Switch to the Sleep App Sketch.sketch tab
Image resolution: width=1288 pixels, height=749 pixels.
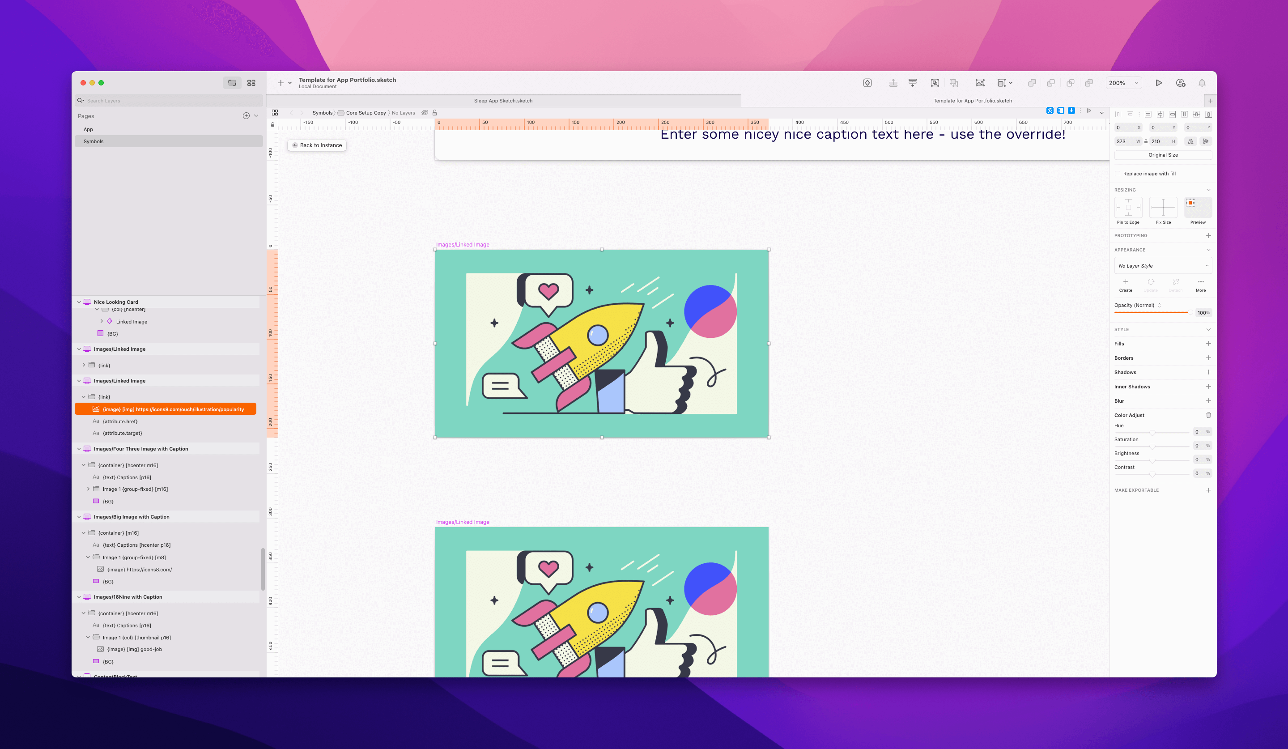pos(503,101)
